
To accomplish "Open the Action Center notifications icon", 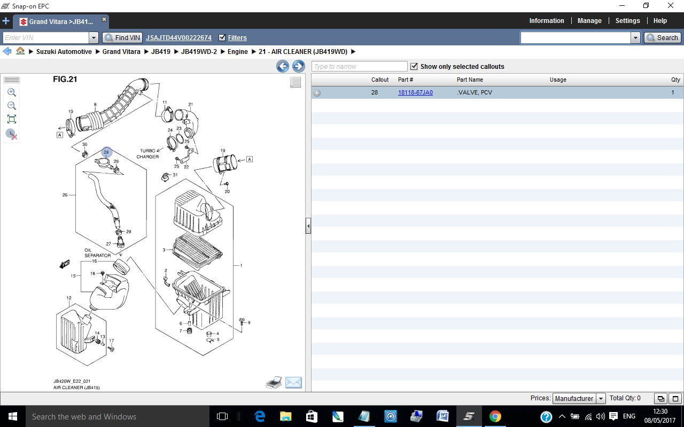I will 613,416.
